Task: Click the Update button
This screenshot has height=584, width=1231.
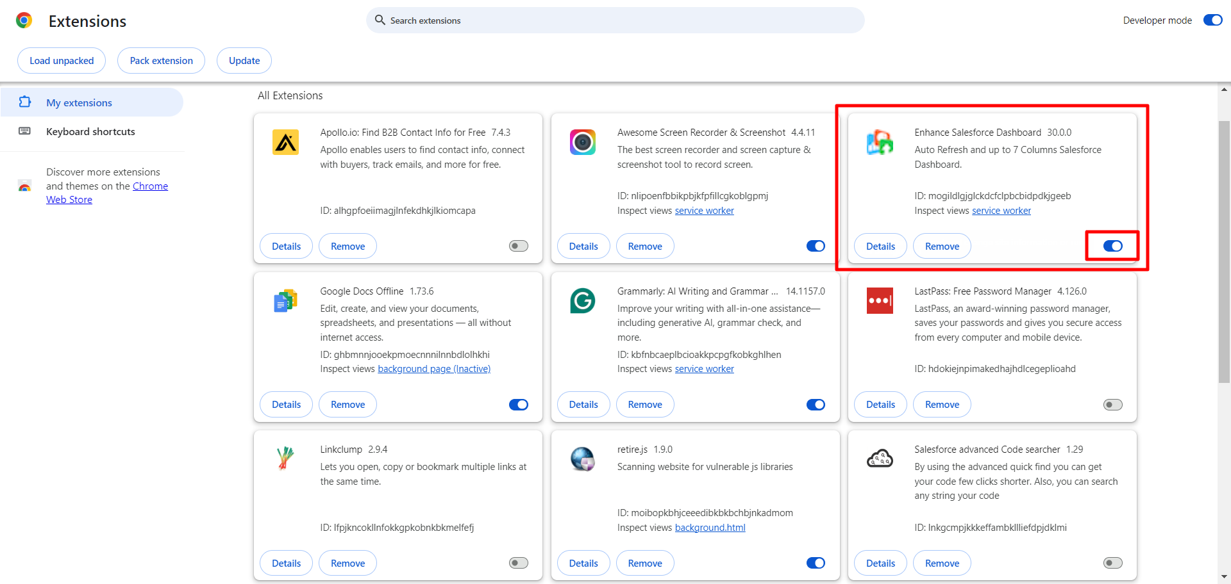Action: [244, 60]
